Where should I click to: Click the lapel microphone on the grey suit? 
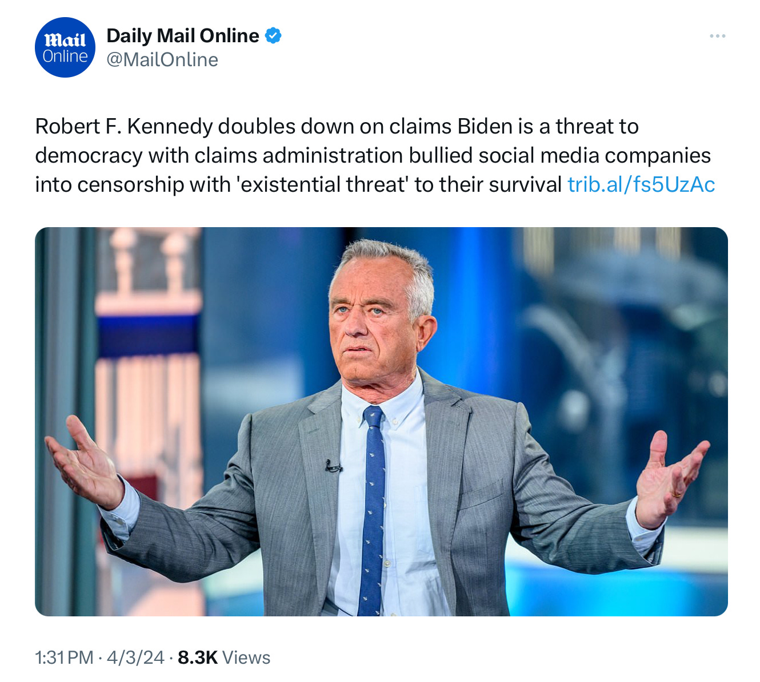tap(333, 466)
